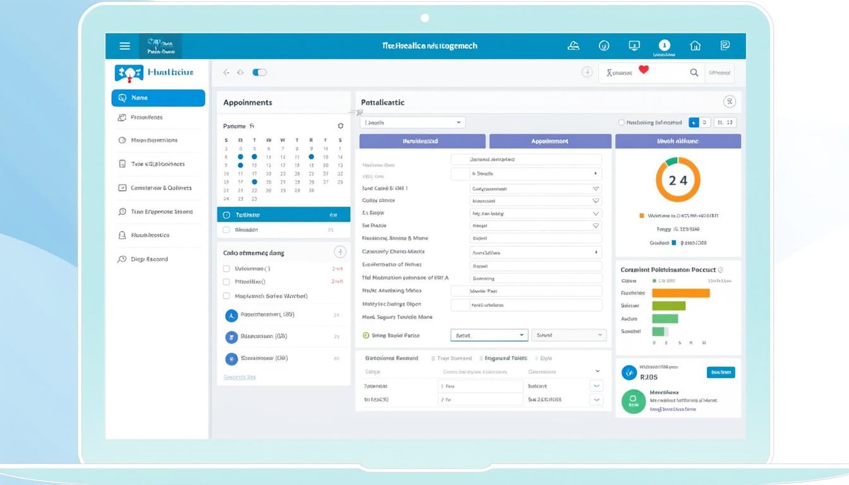Expand the Select dropdown at the form bottom
849x485 pixels.
coord(488,335)
